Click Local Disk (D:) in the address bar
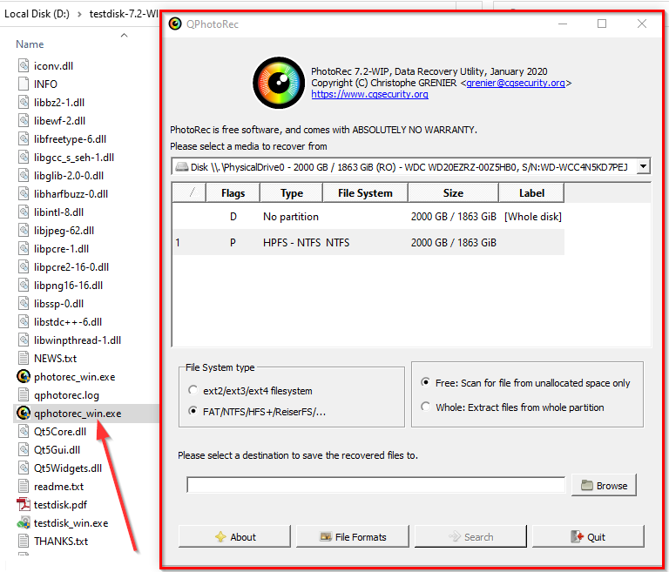669x572 pixels. click(x=37, y=14)
